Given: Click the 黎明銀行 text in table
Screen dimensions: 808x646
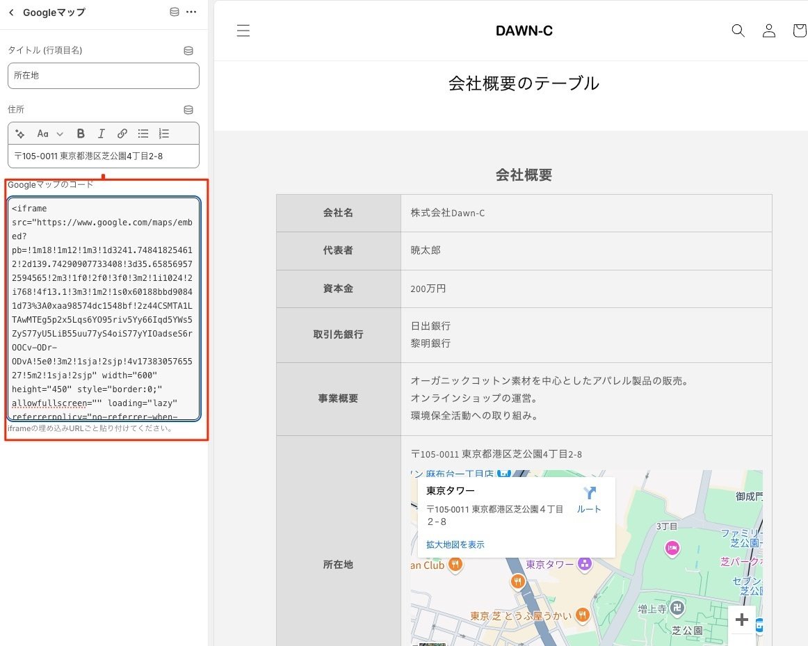Looking at the screenshot, I should coord(430,343).
